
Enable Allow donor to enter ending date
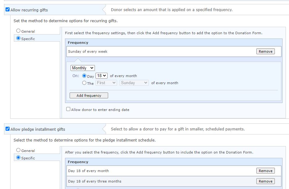68,109
